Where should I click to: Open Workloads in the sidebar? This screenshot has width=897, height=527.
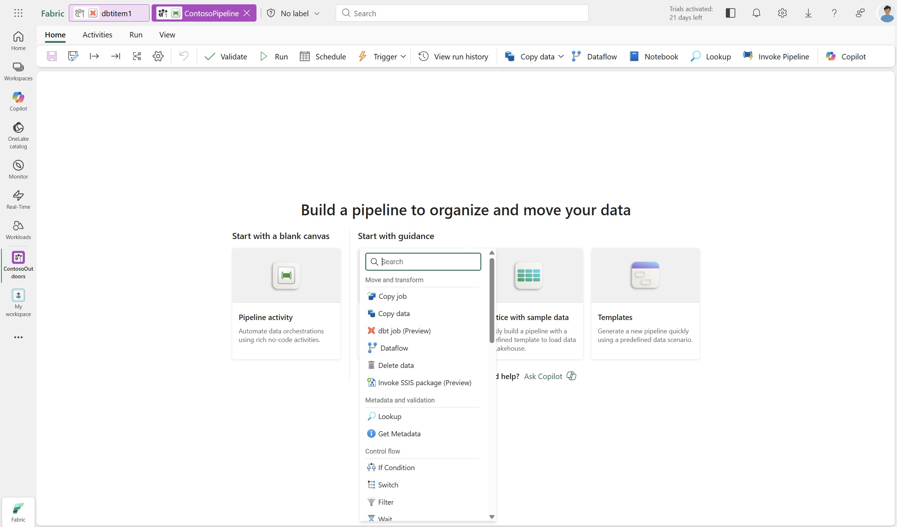pyautogui.click(x=18, y=230)
